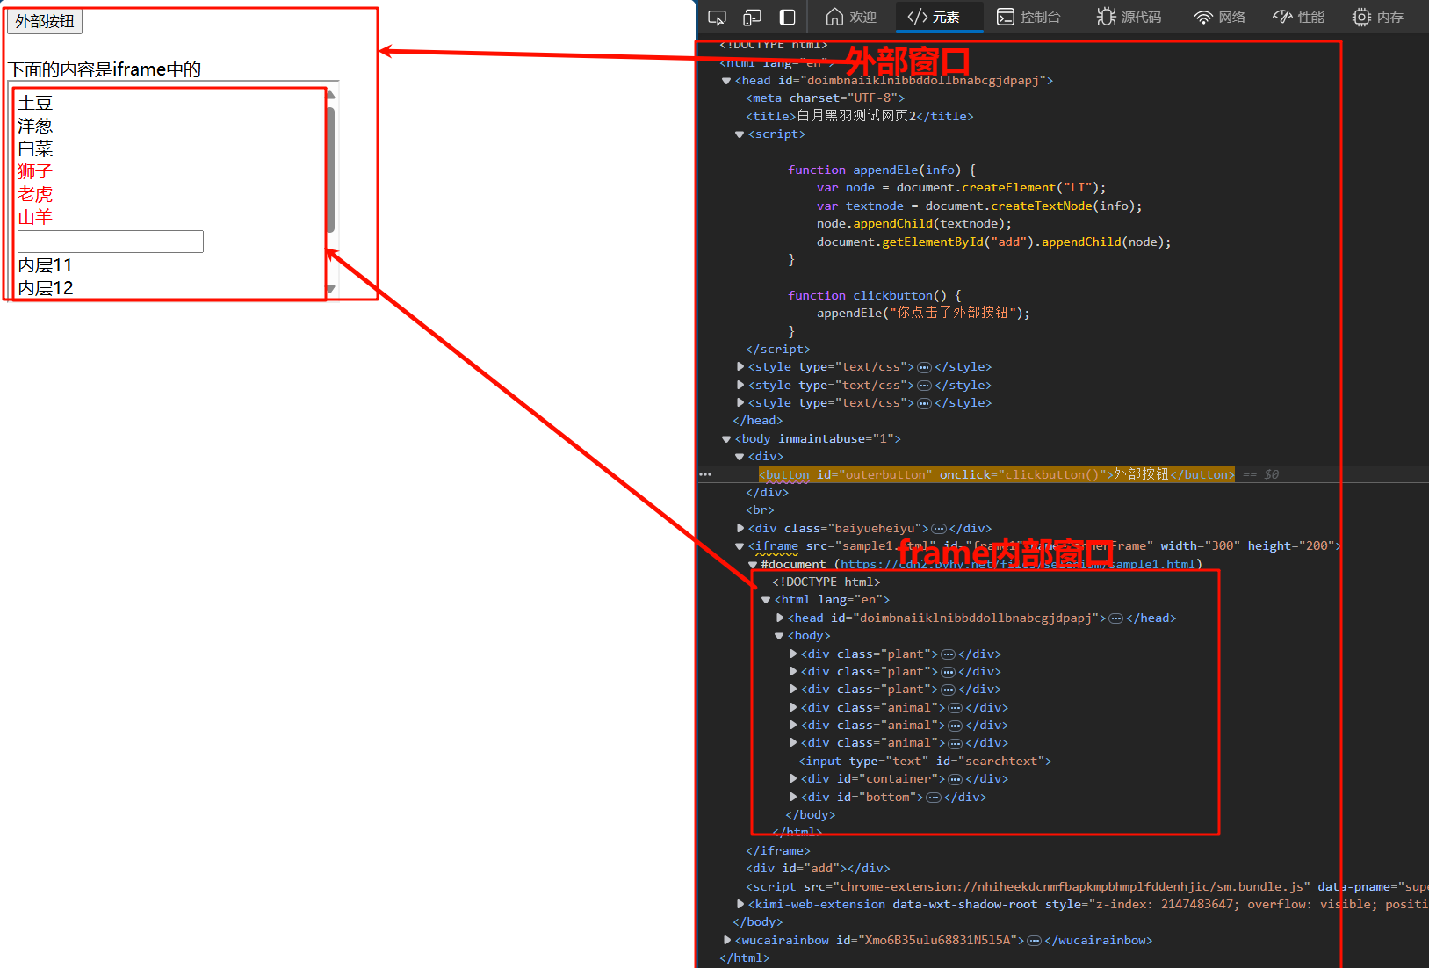The height and width of the screenshot is (968, 1429).
Task: Open the 源代码 (Sources) tab
Action: click(1129, 18)
